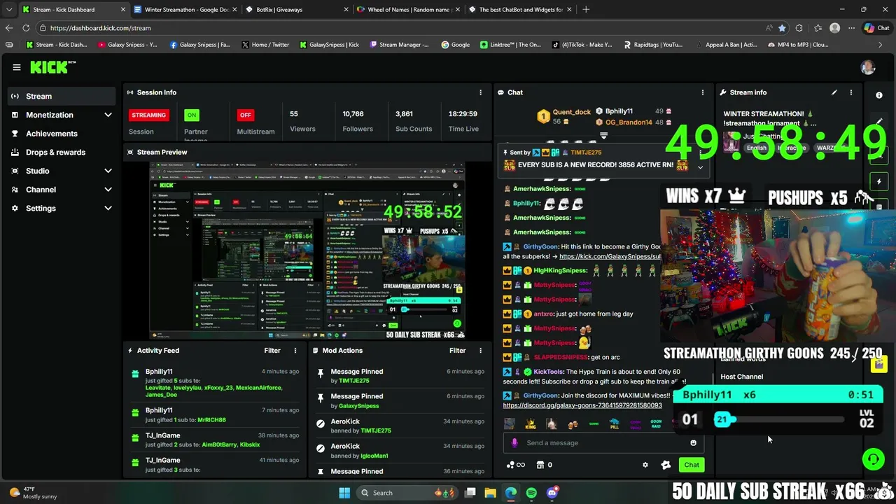Open the browser tab list dropdown arrow
This screenshot has width=896, height=504.
pyautogui.click(x=8, y=10)
